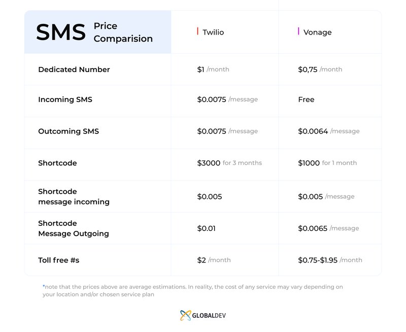Select the Toll free #s row label
Viewport: 406px width, 332px height.
(x=59, y=260)
